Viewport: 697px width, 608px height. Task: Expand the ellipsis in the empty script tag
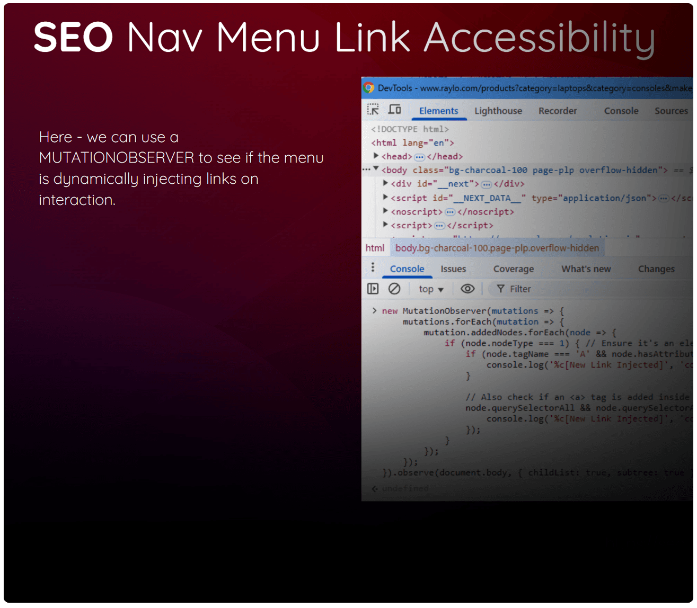[x=439, y=226]
